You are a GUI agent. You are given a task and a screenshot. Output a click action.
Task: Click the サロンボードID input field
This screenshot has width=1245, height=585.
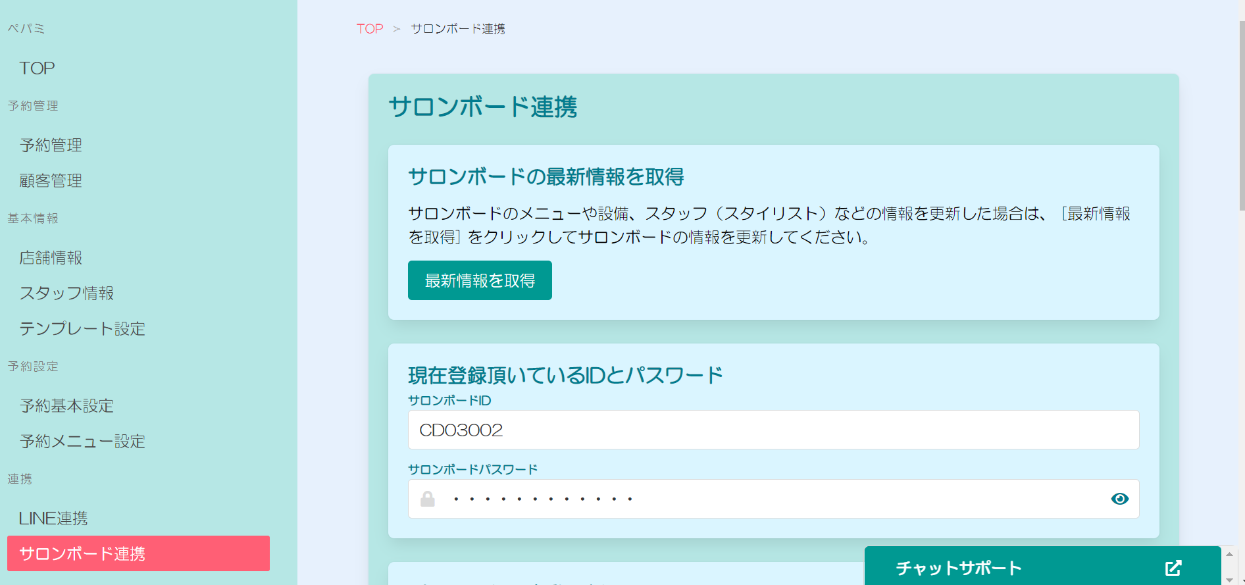[x=773, y=430]
